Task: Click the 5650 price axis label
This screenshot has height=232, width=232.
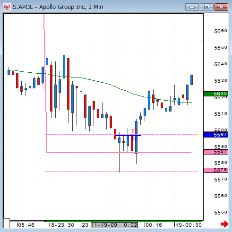Action: (221, 48)
